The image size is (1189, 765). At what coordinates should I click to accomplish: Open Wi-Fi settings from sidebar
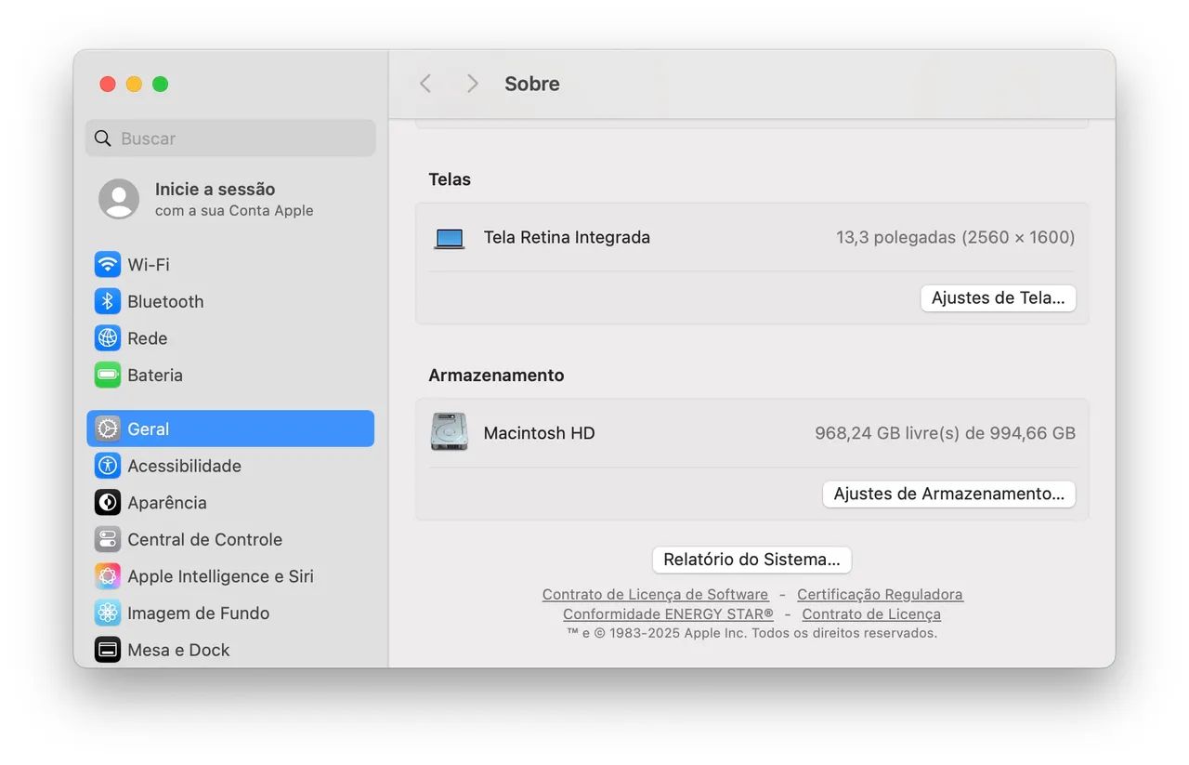pyautogui.click(x=149, y=264)
